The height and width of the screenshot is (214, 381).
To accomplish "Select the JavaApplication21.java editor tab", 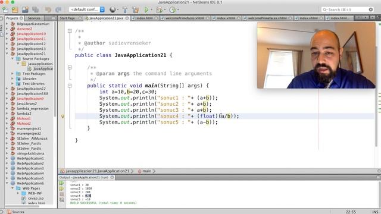I will (106, 18).
